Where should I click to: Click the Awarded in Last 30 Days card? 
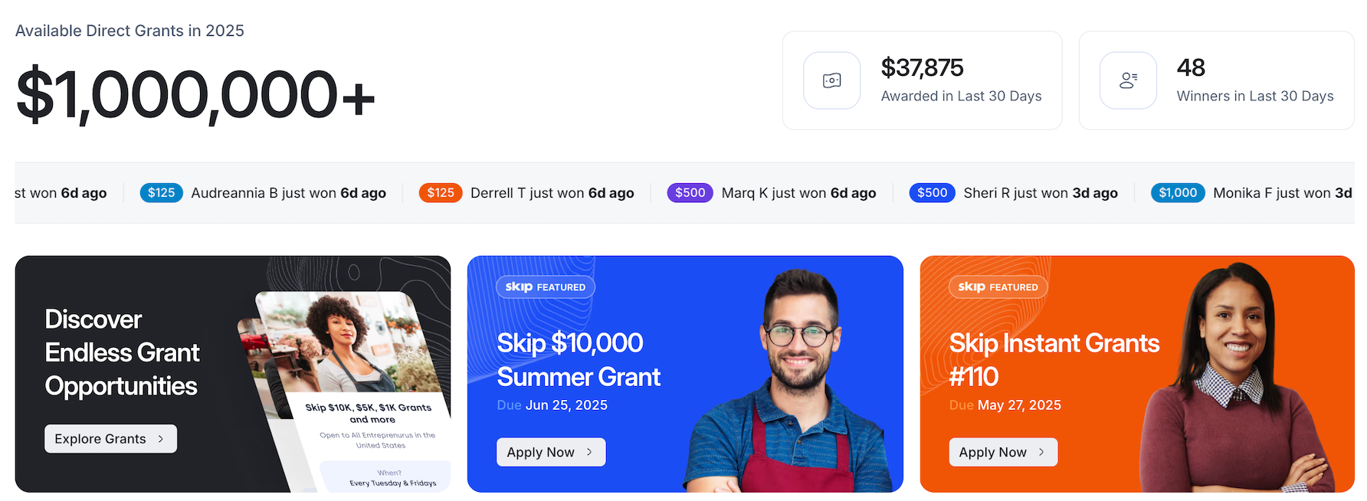(922, 80)
